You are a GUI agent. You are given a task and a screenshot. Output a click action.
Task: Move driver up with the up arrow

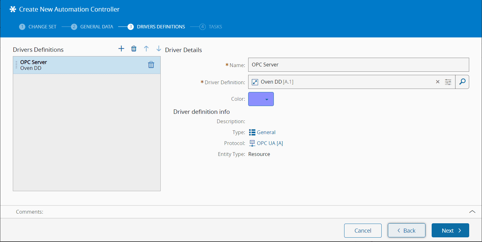point(146,49)
